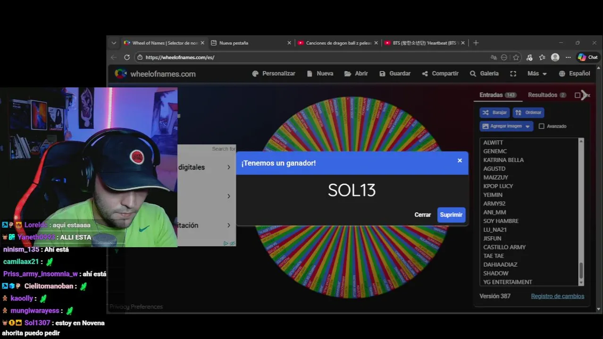603x339 pixels.
Task: Click the Barajar shuffle button
Action: (494, 113)
